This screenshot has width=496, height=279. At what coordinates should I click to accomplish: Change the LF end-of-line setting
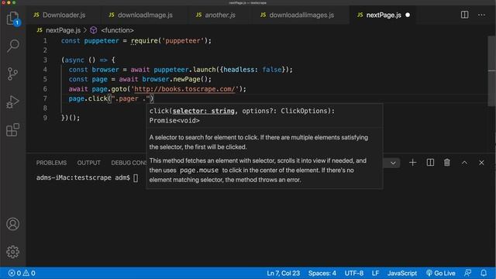click(375, 273)
